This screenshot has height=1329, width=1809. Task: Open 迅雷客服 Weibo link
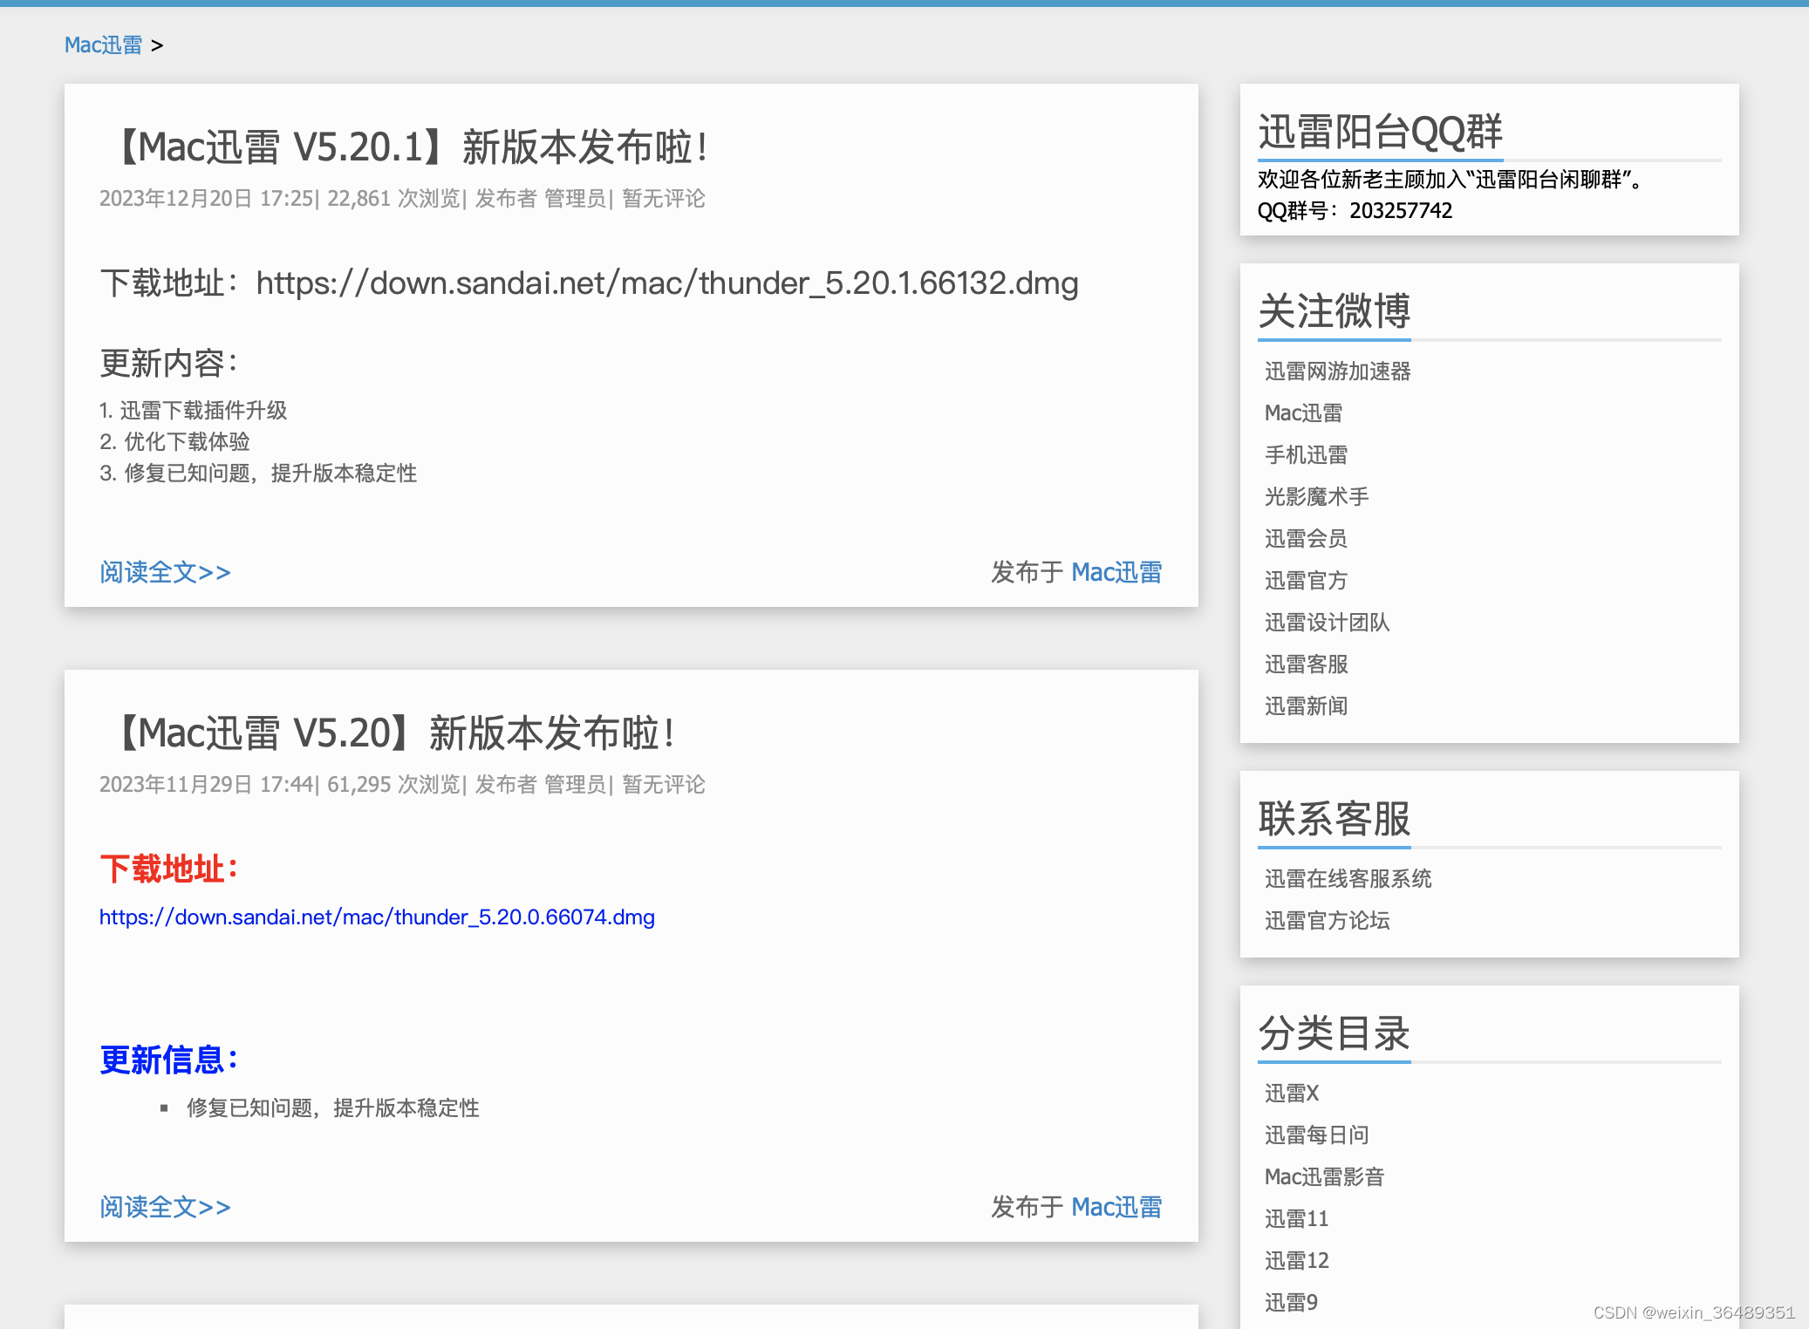click(x=1306, y=664)
